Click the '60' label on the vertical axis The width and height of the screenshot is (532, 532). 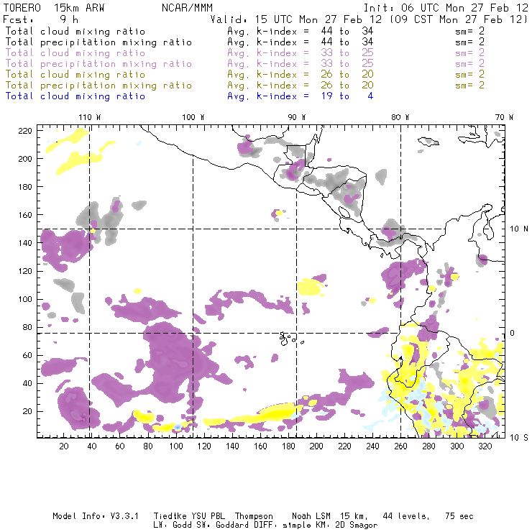point(27,355)
